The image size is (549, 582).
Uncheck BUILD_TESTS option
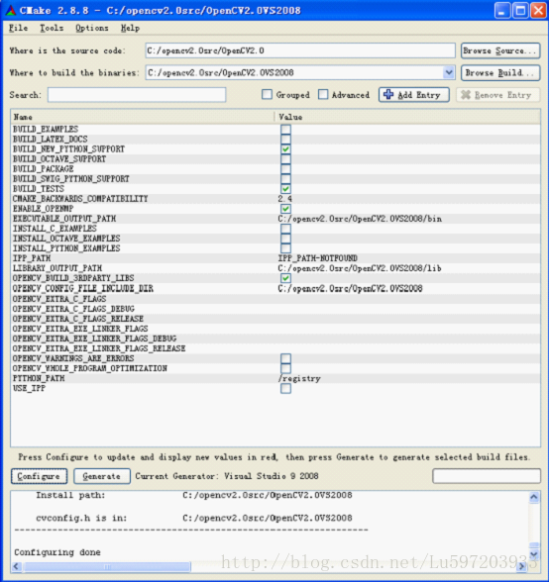285,189
